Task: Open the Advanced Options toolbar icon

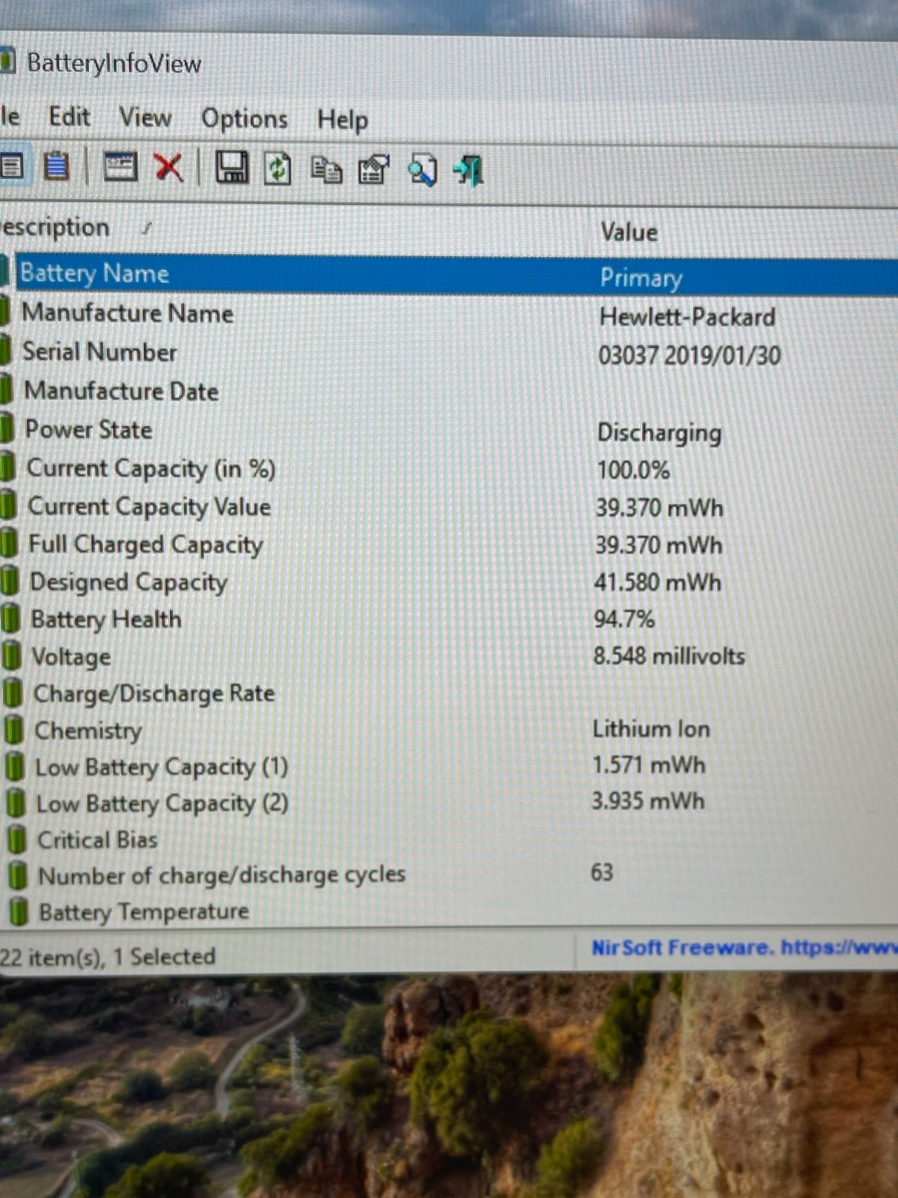Action: (x=120, y=166)
